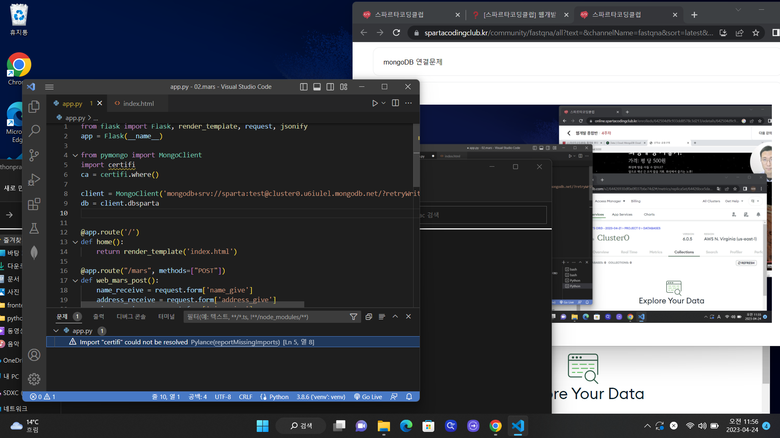
Task: Fold the home function at line 13
Action: point(75,242)
